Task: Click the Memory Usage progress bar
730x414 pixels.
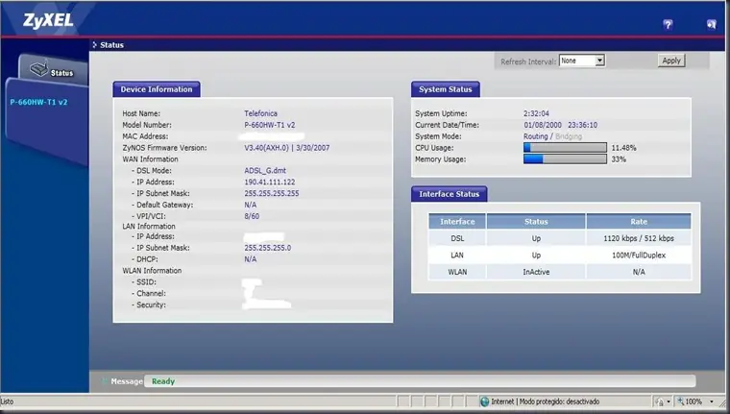Action: (x=565, y=159)
